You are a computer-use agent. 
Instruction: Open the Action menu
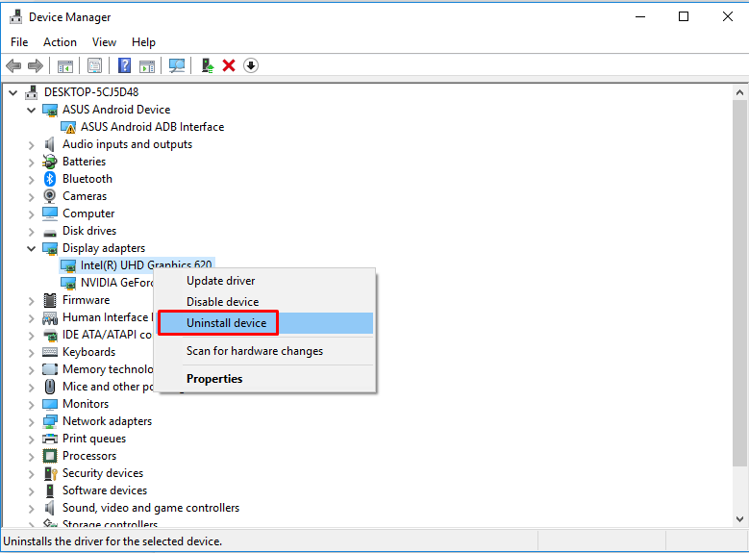[60, 42]
